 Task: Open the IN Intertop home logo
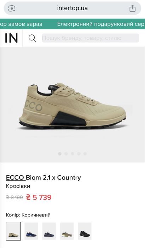point(11,38)
